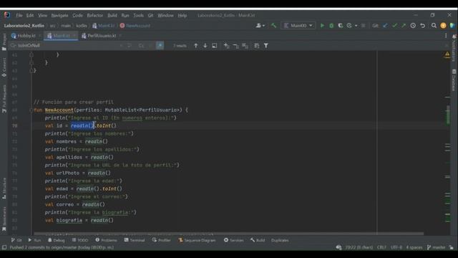This screenshot has height=258, width=458.
Task: Open the Build tool window
Action: tap(258, 240)
